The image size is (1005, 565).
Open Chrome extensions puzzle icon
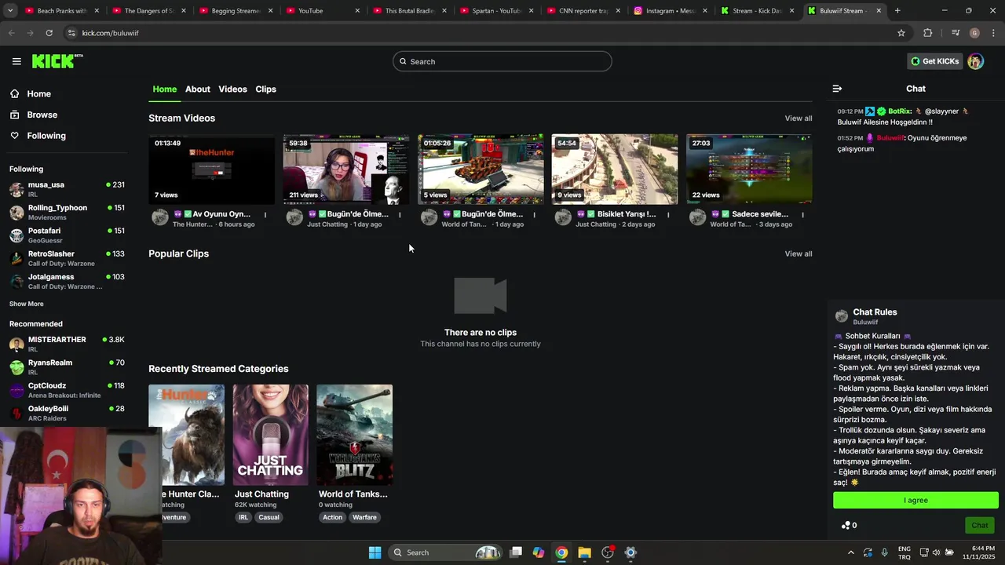pos(928,33)
